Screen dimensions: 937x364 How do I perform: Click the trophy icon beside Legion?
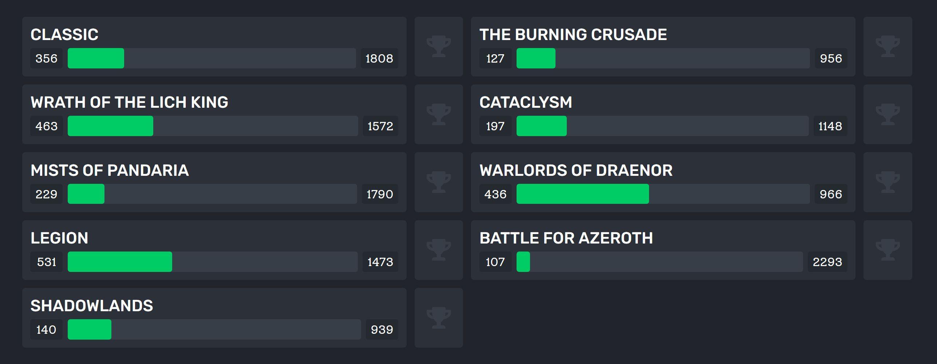click(x=439, y=250)
